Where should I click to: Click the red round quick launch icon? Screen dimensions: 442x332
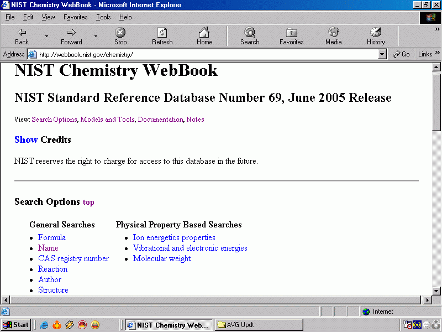point(82,325)
